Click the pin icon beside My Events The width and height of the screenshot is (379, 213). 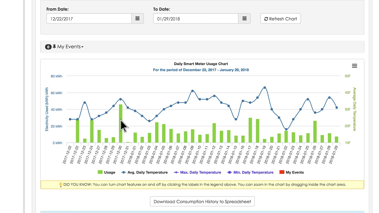(x=54, y=47)
